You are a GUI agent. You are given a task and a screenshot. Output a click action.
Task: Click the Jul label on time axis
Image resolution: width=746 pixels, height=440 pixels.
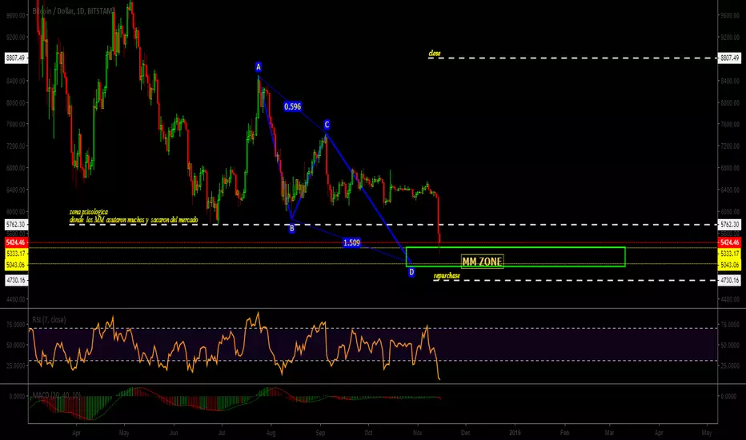(x=222, y=433)
